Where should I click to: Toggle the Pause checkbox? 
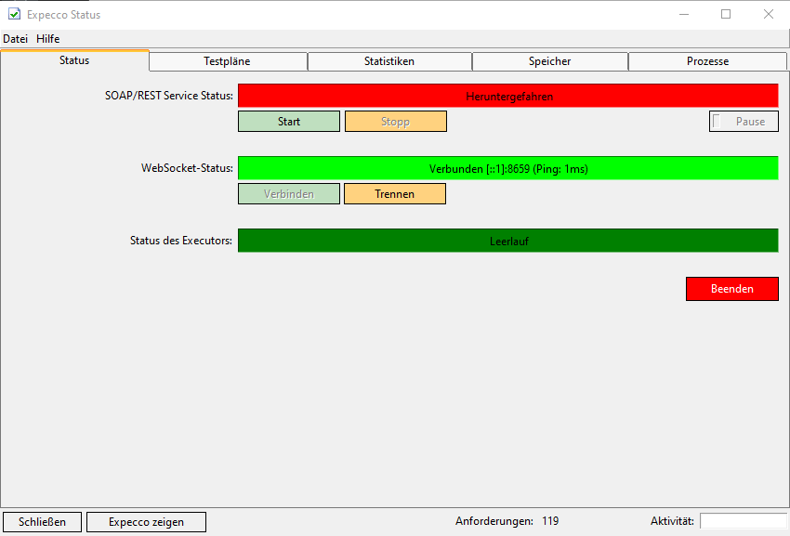718,122
